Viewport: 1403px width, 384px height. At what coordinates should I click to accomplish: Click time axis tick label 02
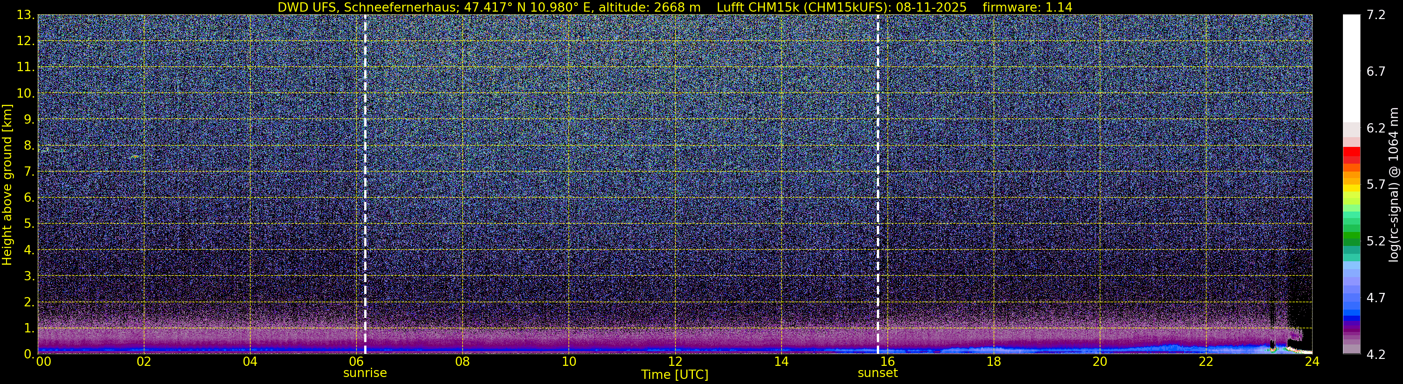click(144, 362)
